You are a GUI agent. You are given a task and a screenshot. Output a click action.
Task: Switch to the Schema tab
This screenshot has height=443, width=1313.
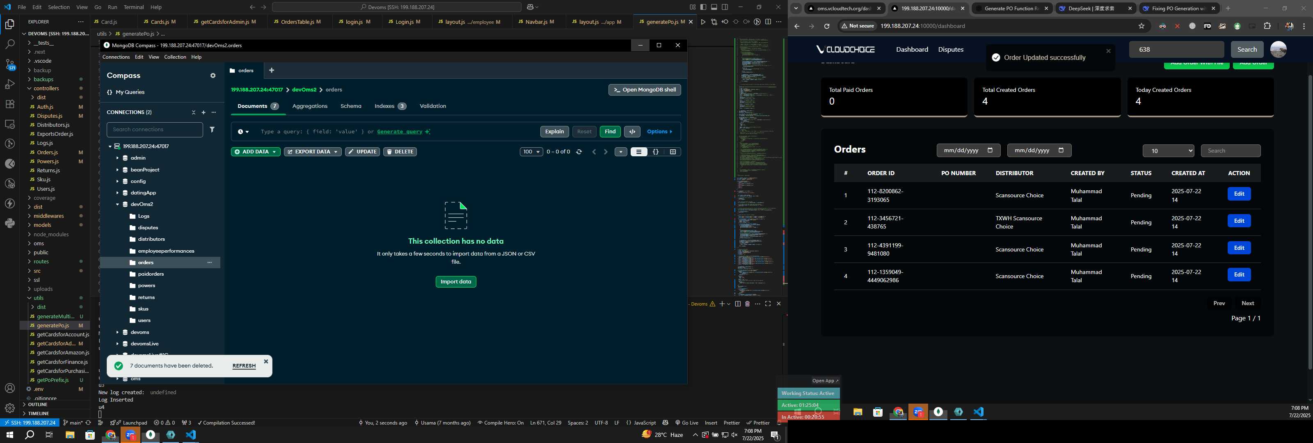point(351,106)
